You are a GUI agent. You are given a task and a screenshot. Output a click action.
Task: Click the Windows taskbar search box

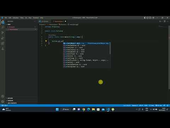[66, 110]
